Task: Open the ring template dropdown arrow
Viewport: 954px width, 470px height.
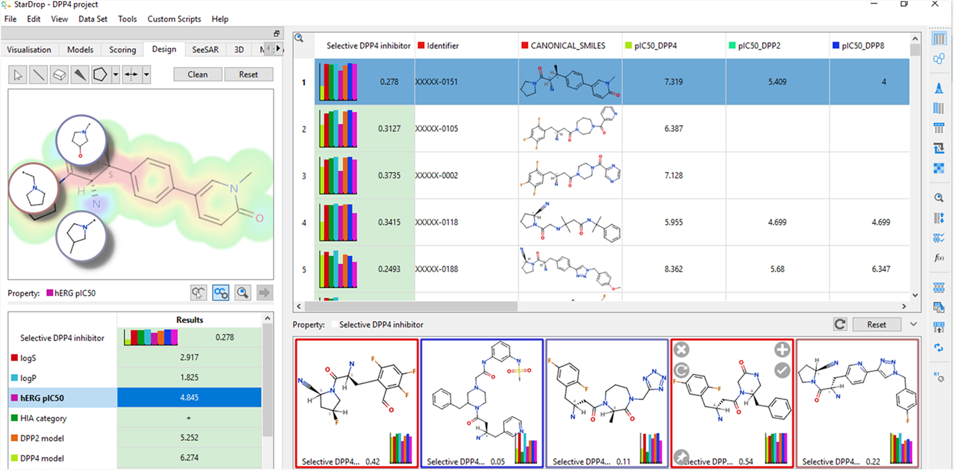Action: click(116, 75)
